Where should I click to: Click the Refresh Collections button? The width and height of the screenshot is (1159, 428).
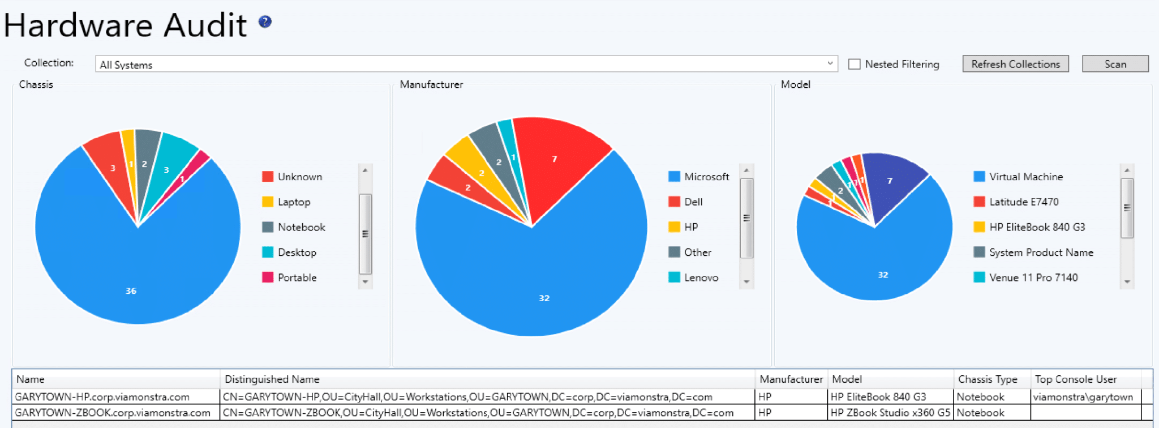[1015, 64]
